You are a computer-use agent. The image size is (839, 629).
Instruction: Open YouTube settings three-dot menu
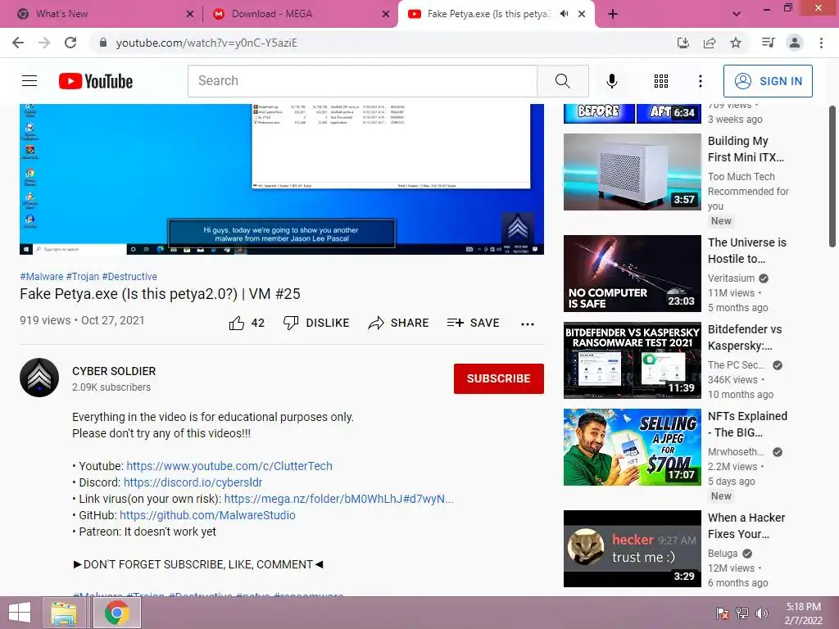[x=700, y=81]
